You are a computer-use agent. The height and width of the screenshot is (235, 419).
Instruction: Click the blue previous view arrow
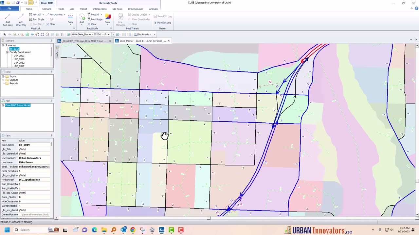coord(32,34)
